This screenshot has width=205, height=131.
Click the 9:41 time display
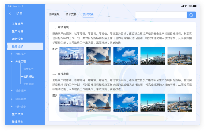(x=10, y=6)
